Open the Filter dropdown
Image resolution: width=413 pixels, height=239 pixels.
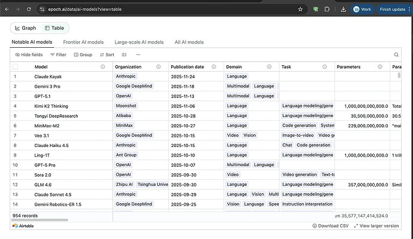(58, 54)
